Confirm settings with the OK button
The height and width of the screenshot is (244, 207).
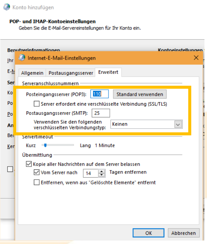click(148, 233)
